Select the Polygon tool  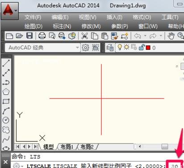6,92
